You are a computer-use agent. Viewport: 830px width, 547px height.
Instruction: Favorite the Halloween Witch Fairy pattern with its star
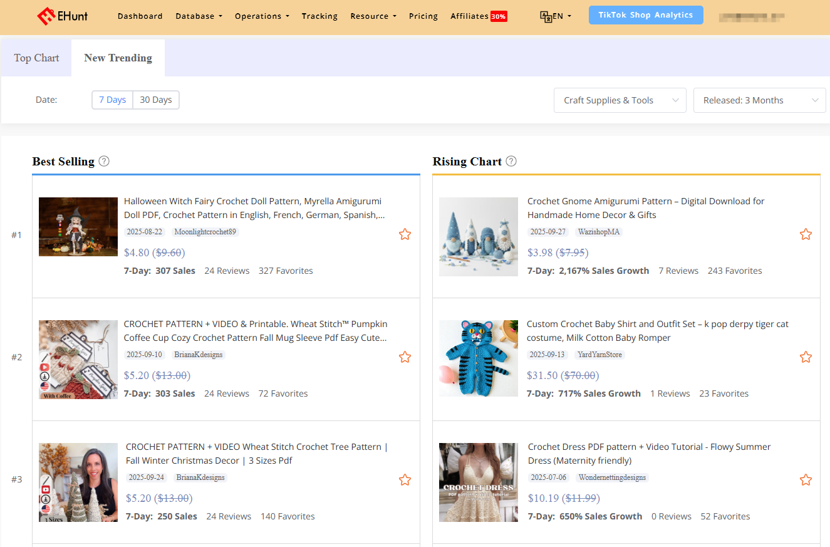point(405,234)
